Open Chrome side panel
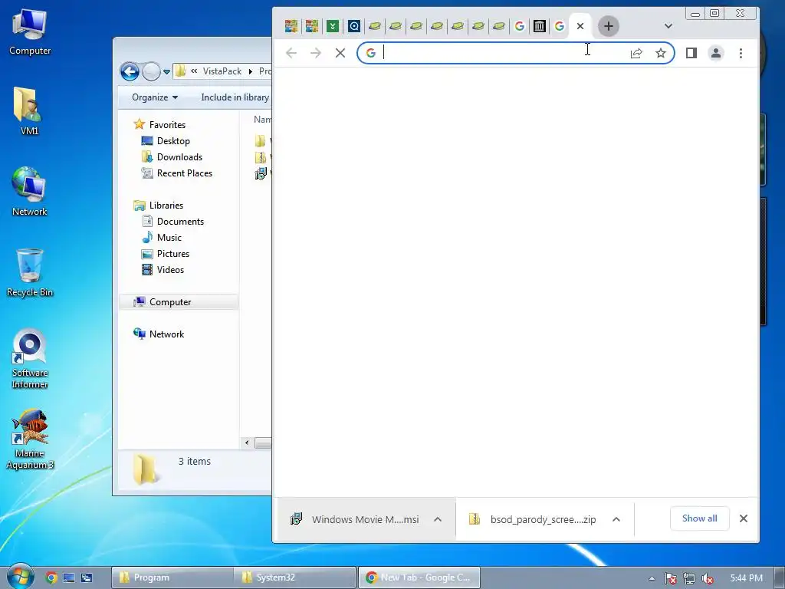The height and width of the screenshot is (589, 785). click(x=691, y=53)
